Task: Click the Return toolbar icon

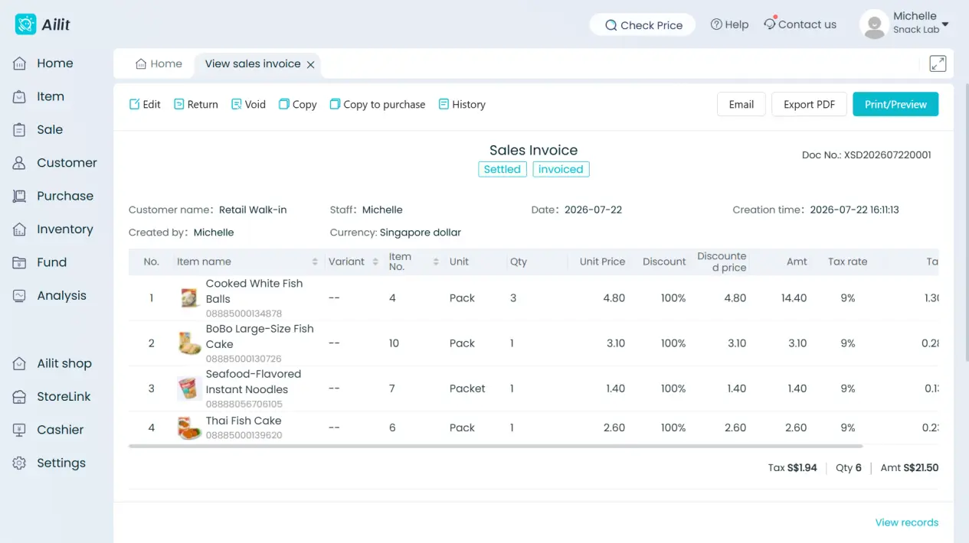Action: click(x=178, y=104)
